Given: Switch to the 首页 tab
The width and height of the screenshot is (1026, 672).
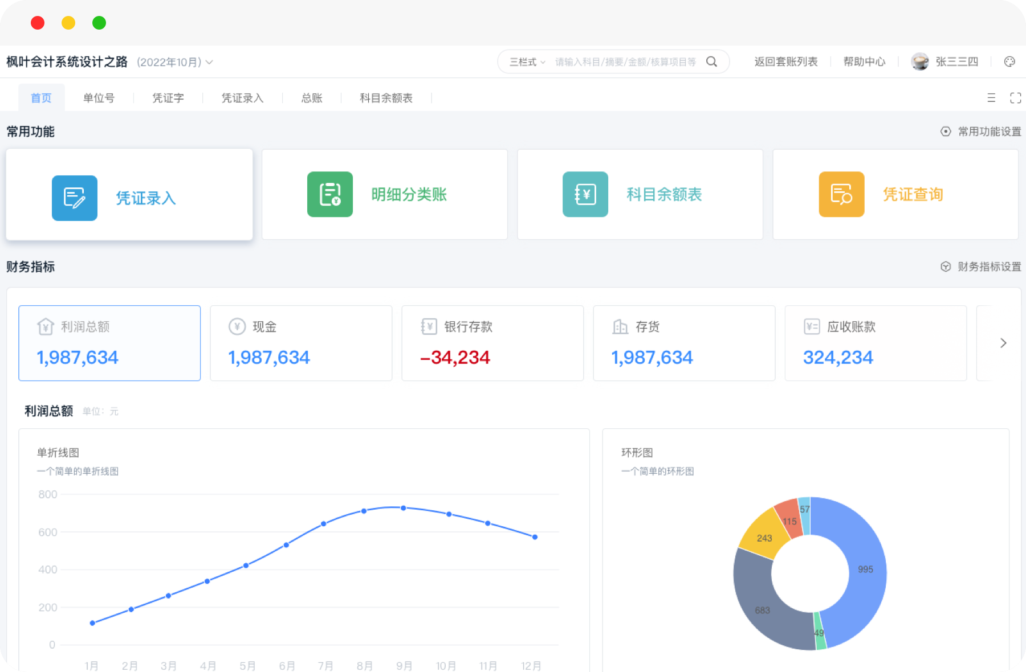Looking at the screenshot, I should (41, 98).
